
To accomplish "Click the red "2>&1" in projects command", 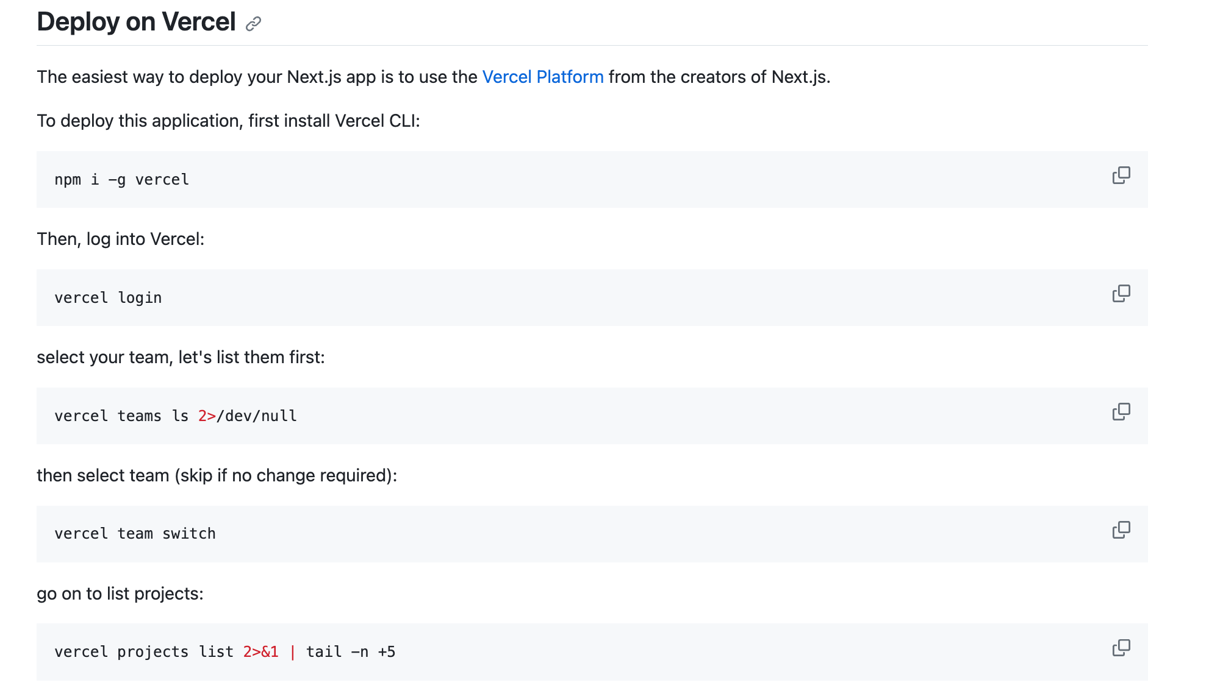I will pyautogui.click(x=260, y=651).
